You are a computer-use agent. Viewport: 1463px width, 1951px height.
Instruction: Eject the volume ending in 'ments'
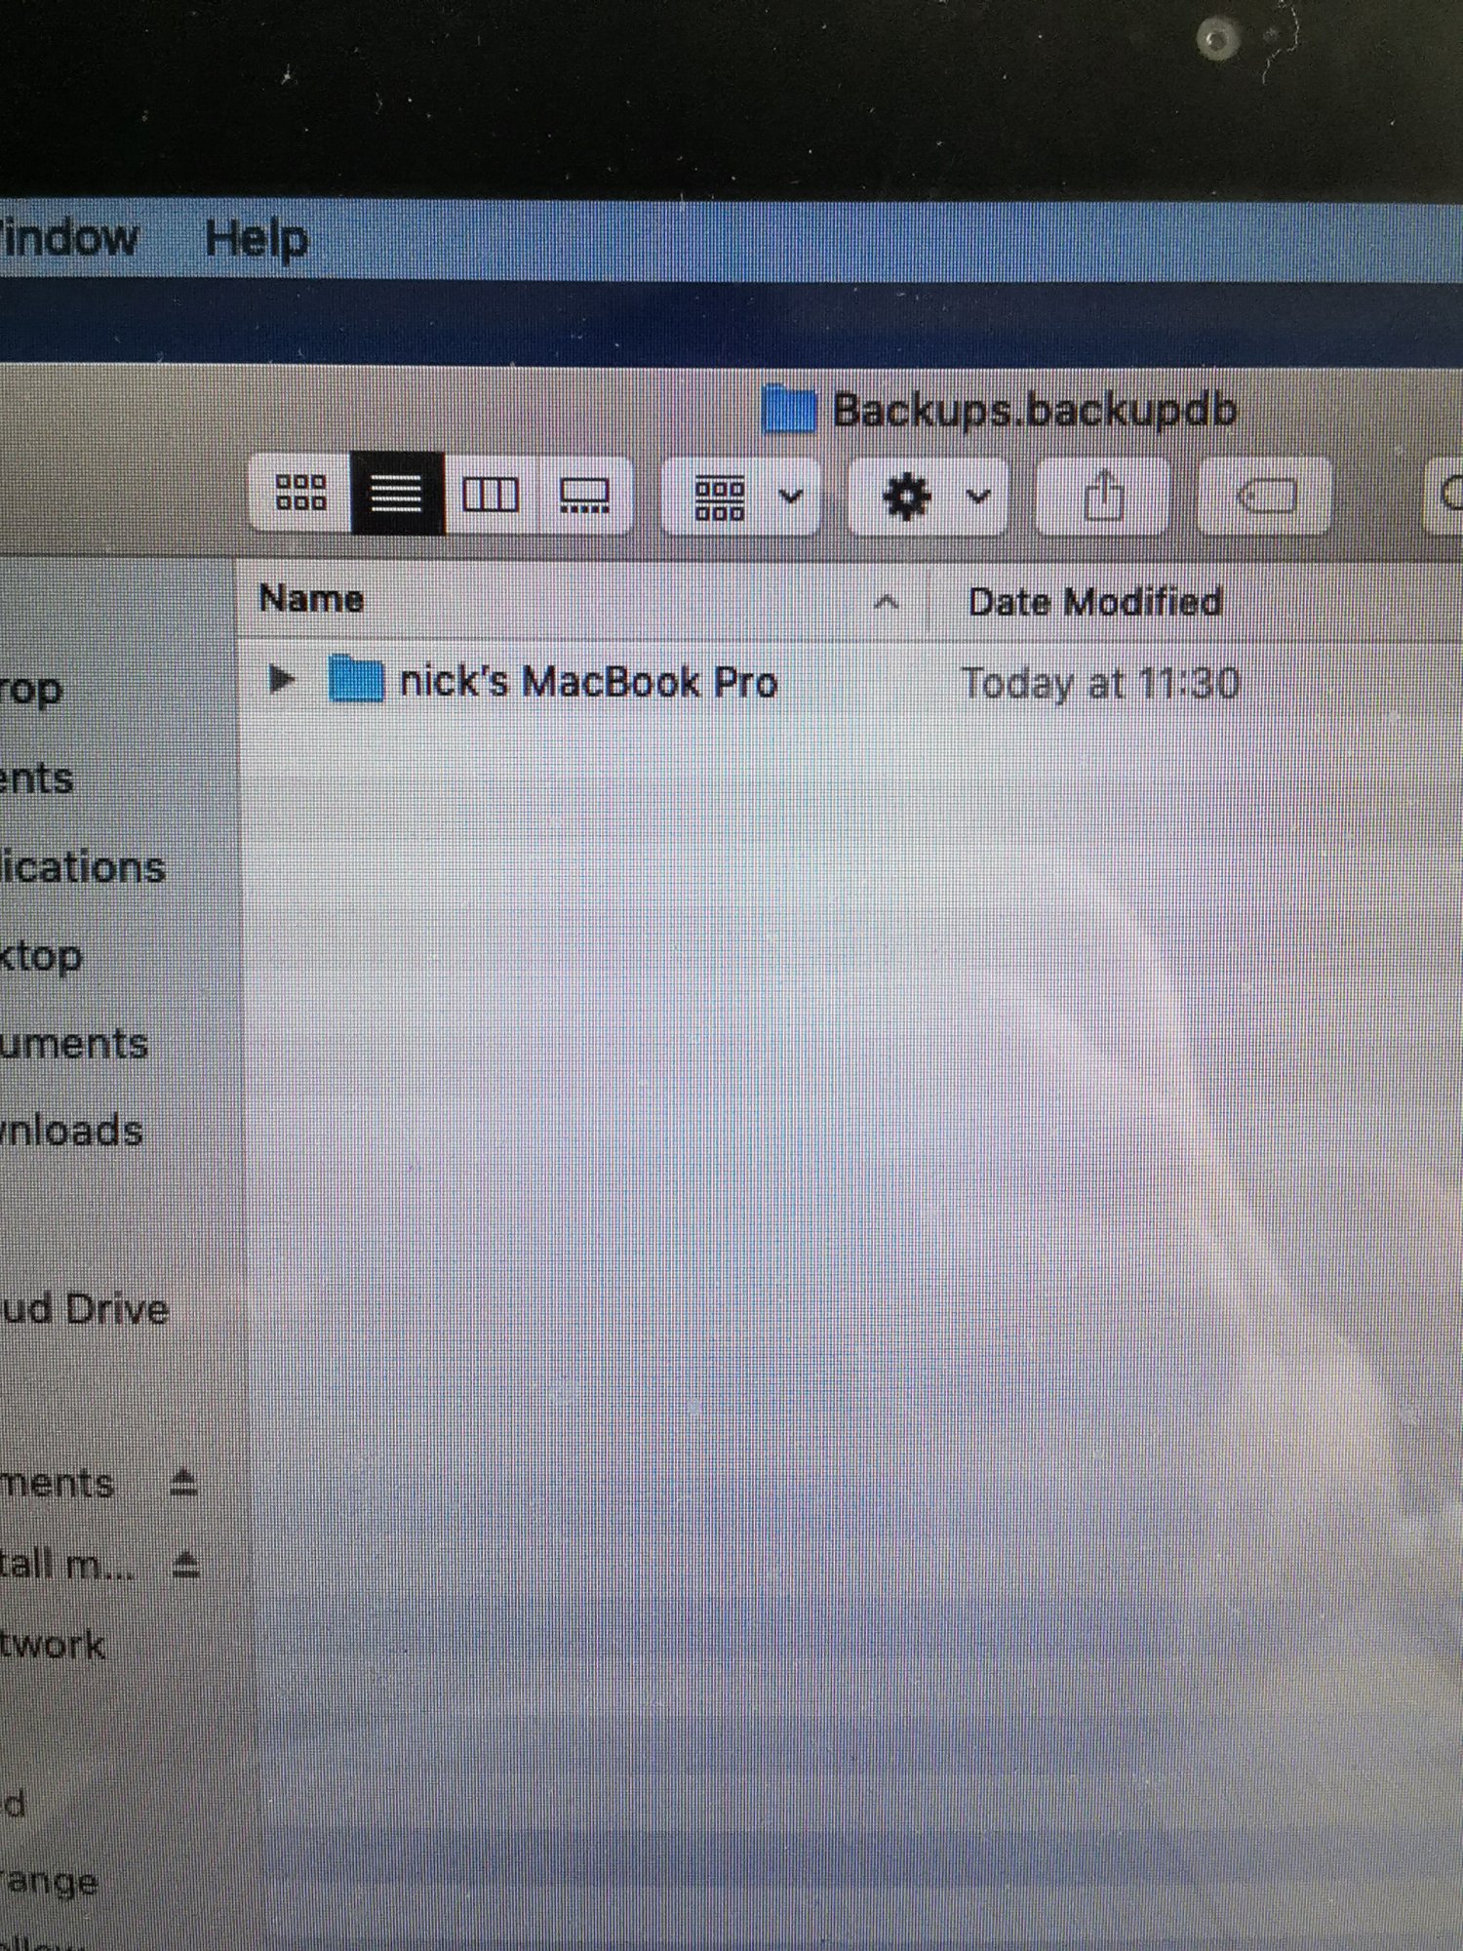[x=182, y=1483]
